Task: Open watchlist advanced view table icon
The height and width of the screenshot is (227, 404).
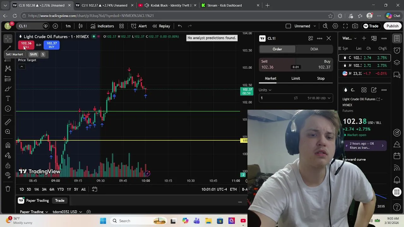Action: [374, 38]
